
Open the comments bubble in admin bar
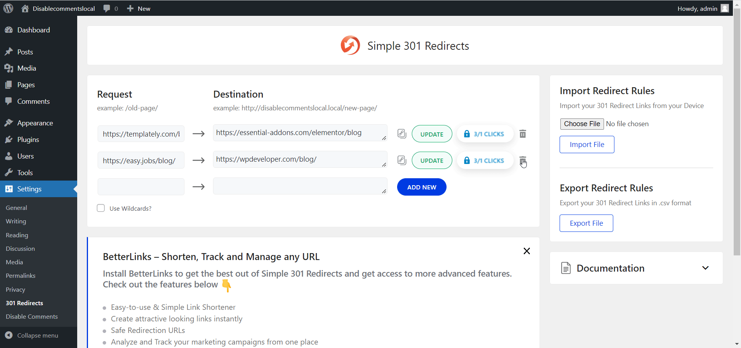click(x=110, y=8)
